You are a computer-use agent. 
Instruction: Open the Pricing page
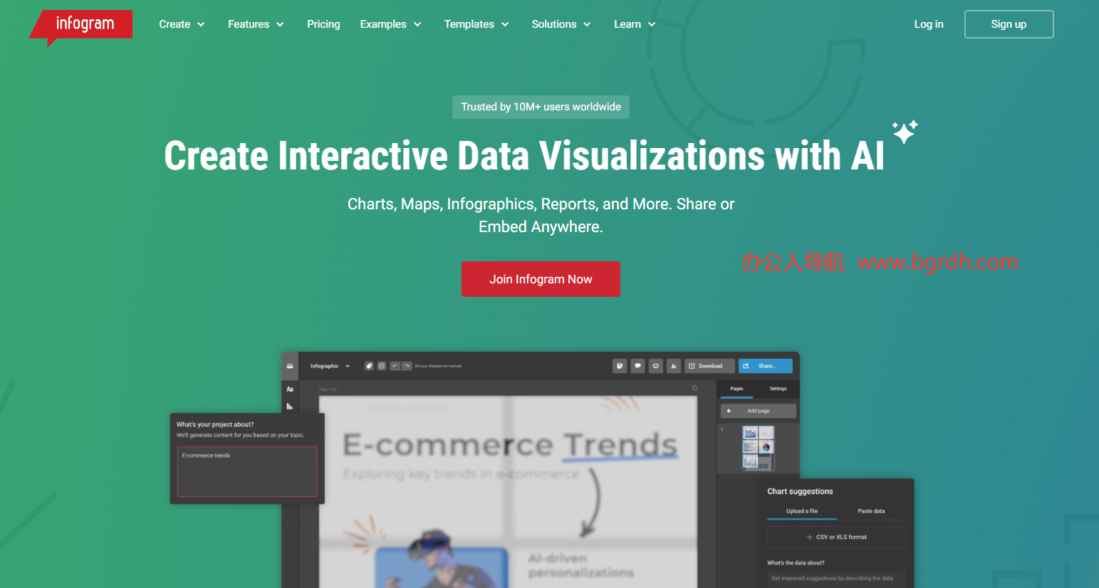tap(323, 24)
